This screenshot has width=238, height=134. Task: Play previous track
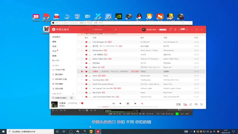(x=120, y=103)
